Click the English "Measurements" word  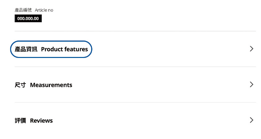51,85
